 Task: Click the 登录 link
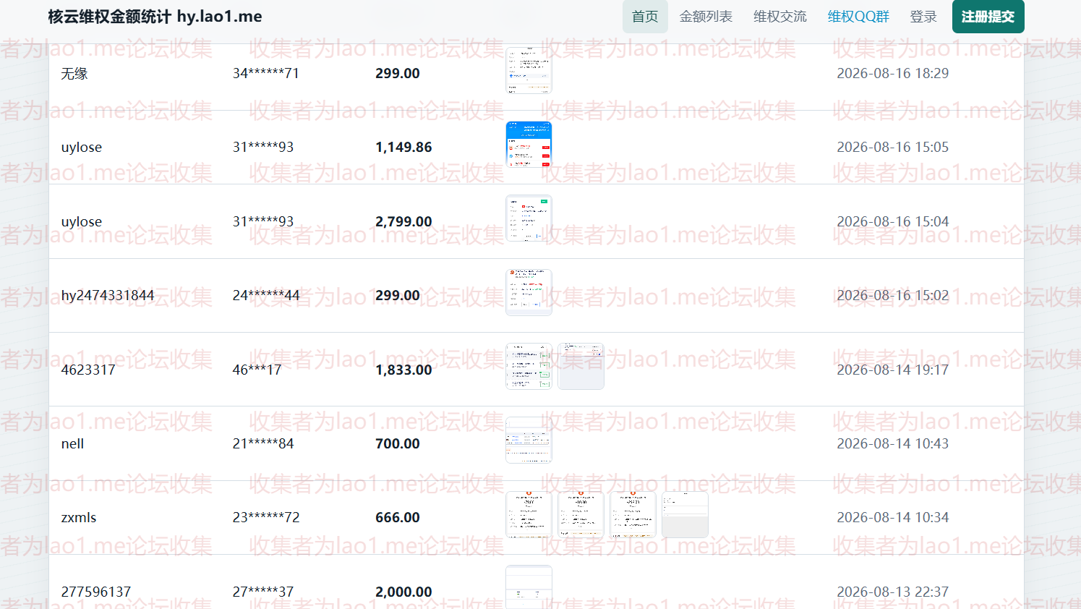923,17
